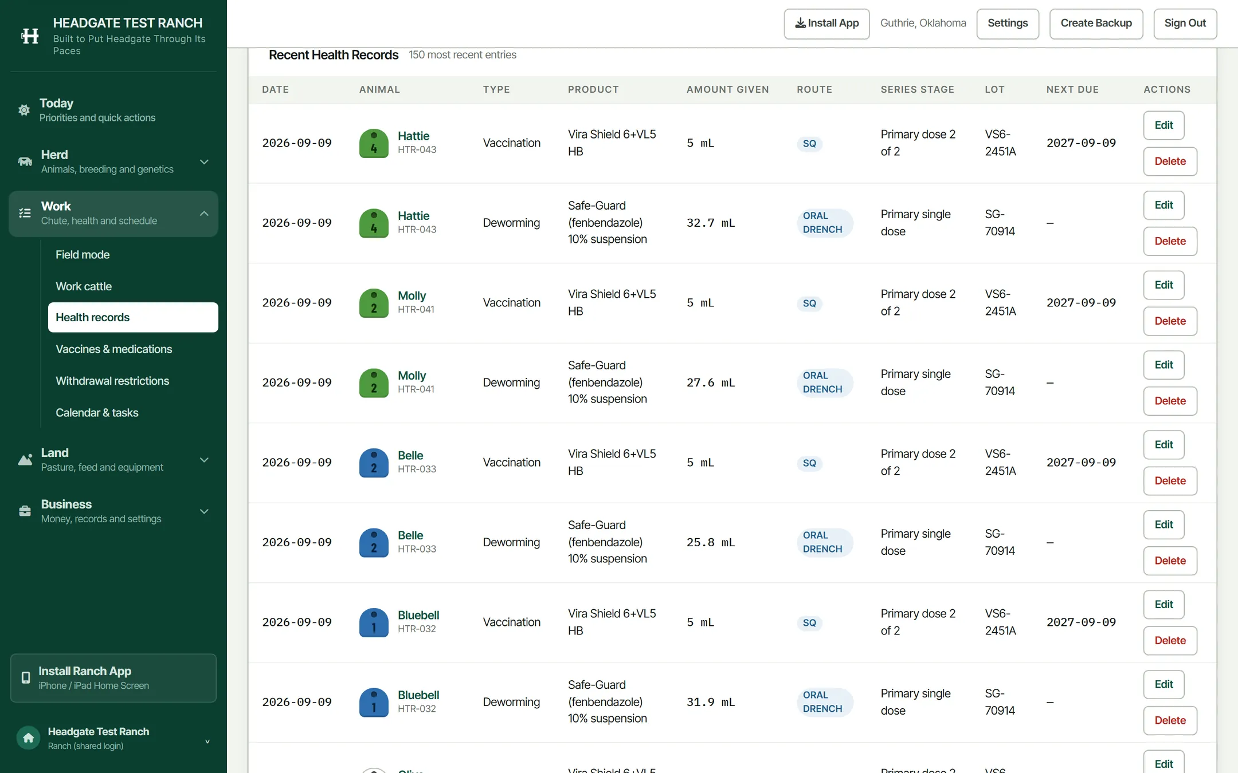The image size is (1238, 773).
Task: Click the Today gear icon in sidebar
Action: [x=24, y=110]
